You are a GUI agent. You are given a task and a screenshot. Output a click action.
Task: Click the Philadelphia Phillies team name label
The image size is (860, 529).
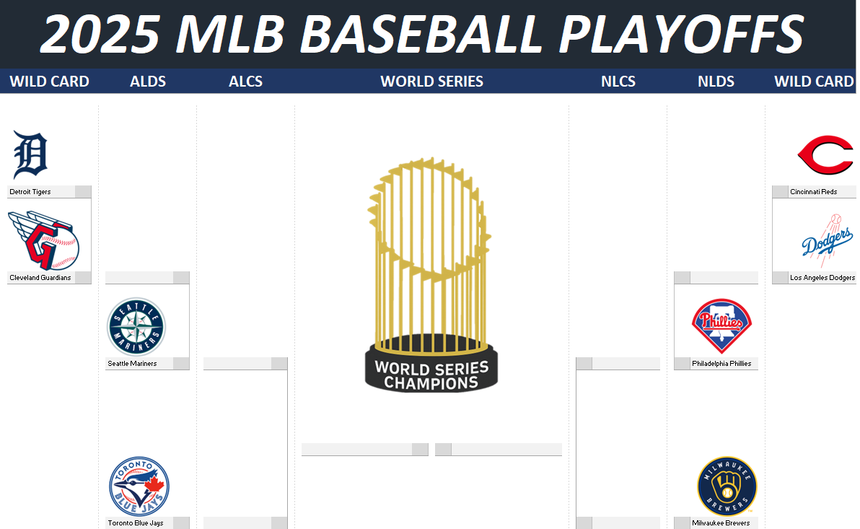[721, 364]
